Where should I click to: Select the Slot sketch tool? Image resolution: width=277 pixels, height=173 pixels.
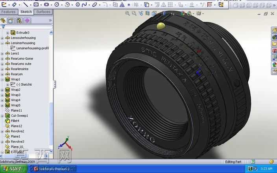click(x=46, y=5)
